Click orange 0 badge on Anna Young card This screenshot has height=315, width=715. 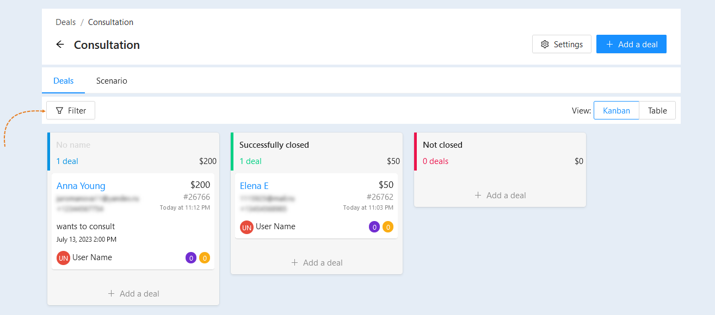pos(205,258)
